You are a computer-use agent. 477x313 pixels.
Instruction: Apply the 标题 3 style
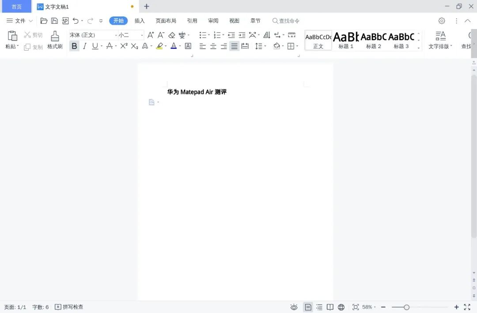(401, 41)
